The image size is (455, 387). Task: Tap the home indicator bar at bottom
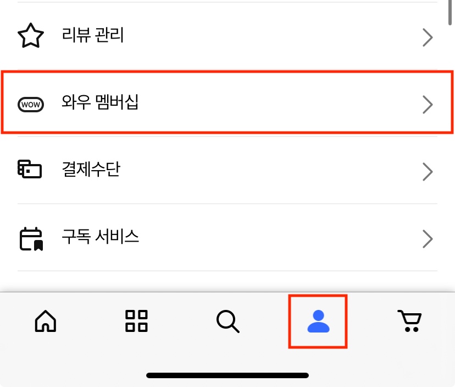click(x=227, y=375)
